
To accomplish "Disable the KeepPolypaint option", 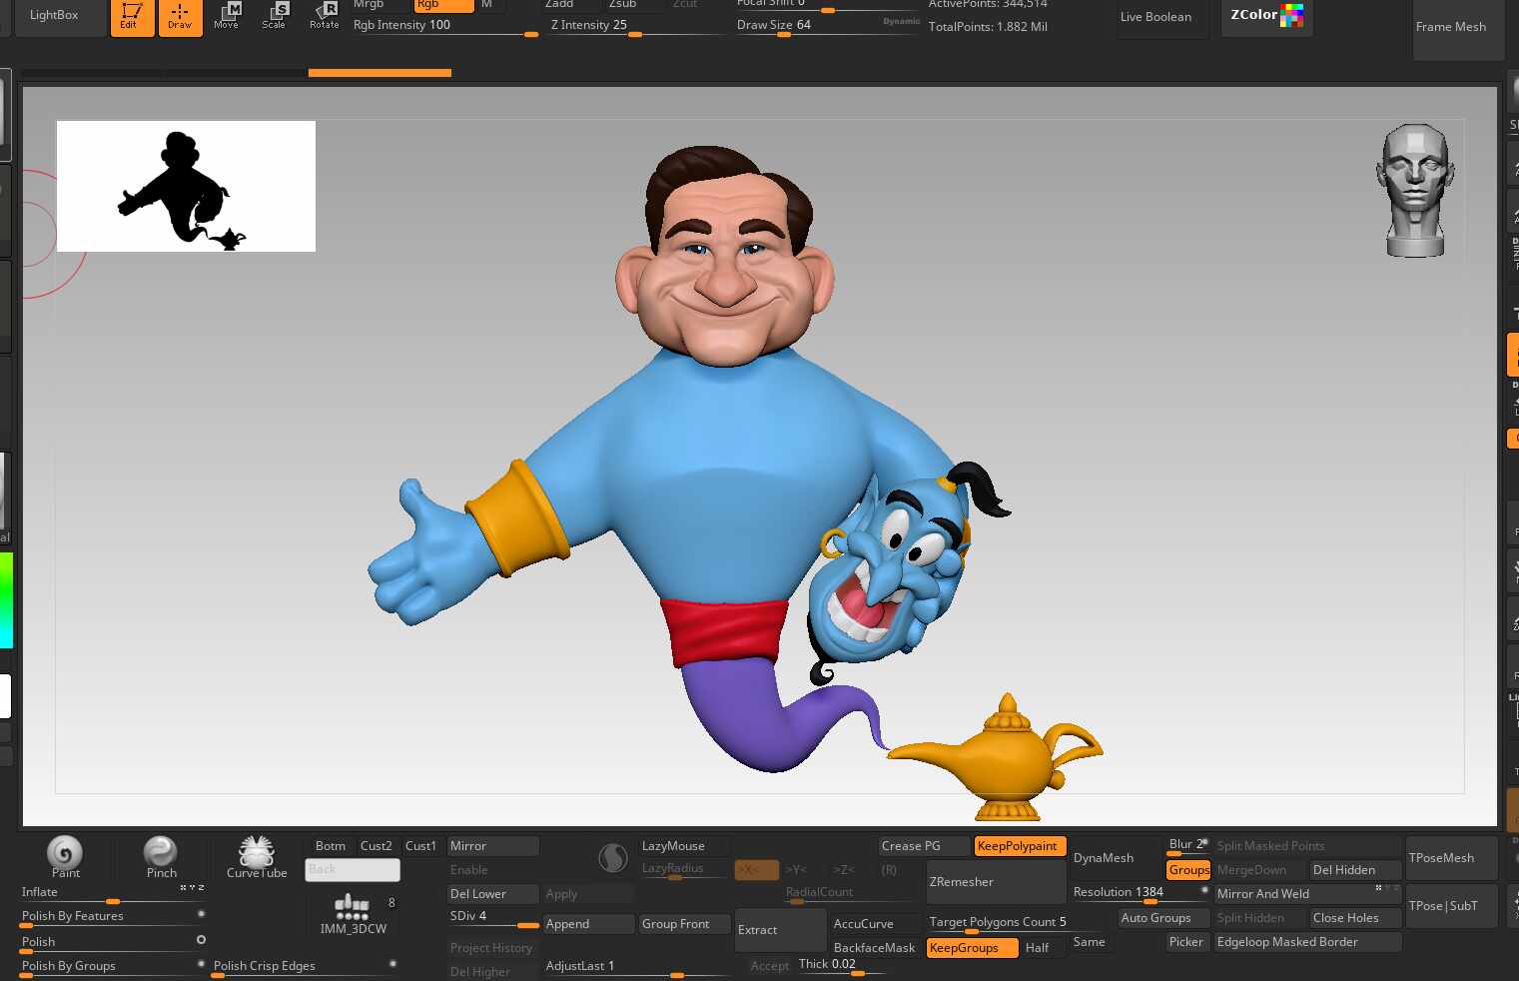I will pos(1019,846).
